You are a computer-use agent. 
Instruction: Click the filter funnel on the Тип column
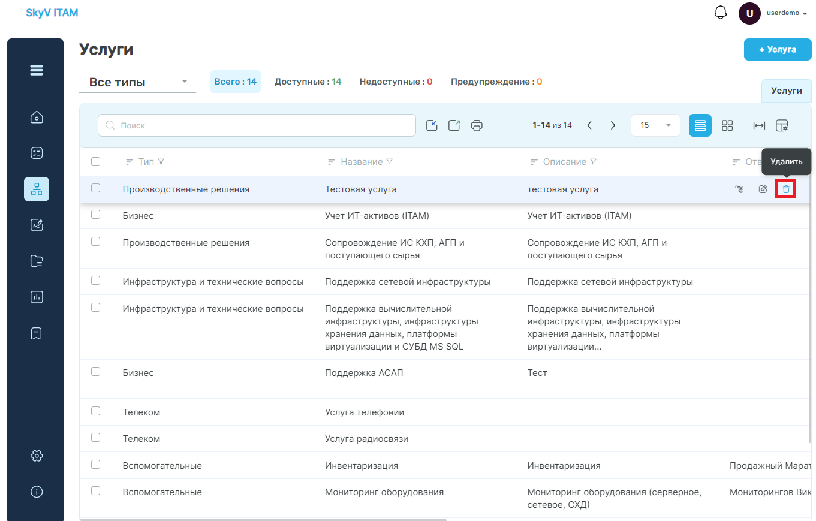(161, 162)
